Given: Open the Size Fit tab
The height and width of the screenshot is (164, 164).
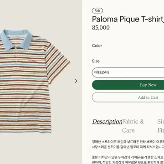Looking at the screenshot, I should 161,126.
